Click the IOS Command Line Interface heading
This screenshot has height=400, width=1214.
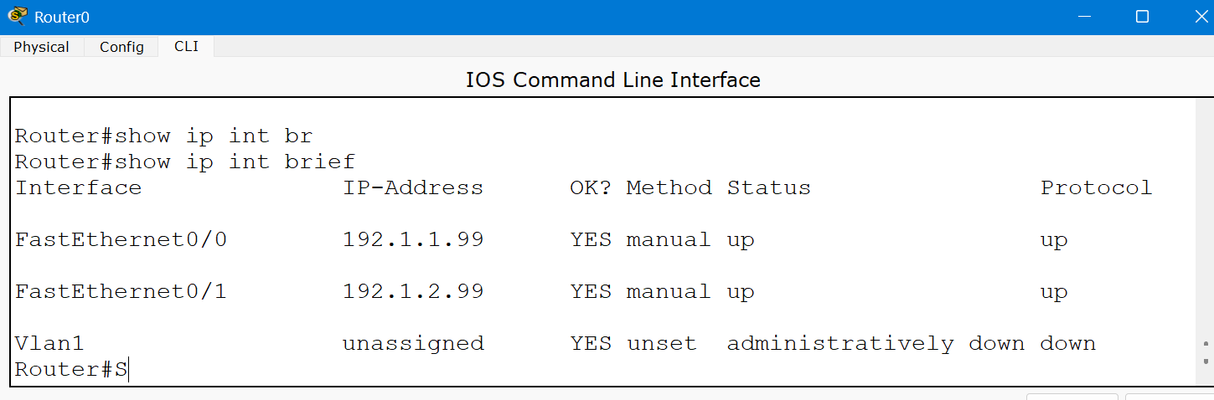(x=612, y=80)
